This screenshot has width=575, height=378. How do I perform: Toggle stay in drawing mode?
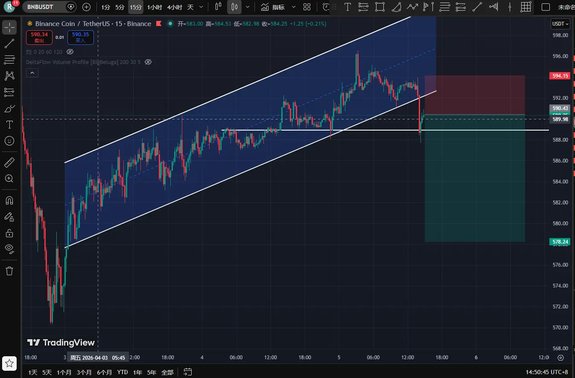[x=9, y=217]
